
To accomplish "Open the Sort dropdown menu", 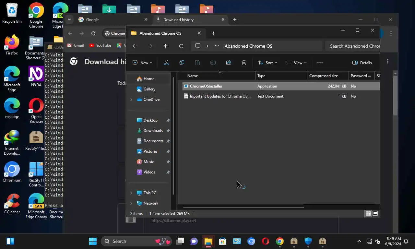I will pyautogui.click(x=267, y=63).
